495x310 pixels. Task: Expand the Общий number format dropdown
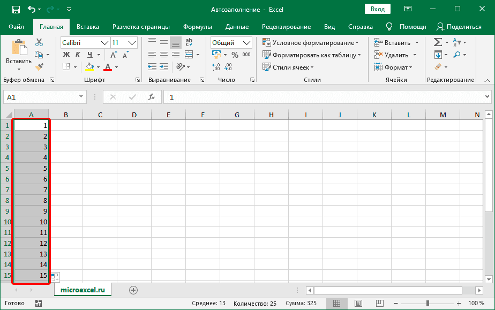pos(246,43)
